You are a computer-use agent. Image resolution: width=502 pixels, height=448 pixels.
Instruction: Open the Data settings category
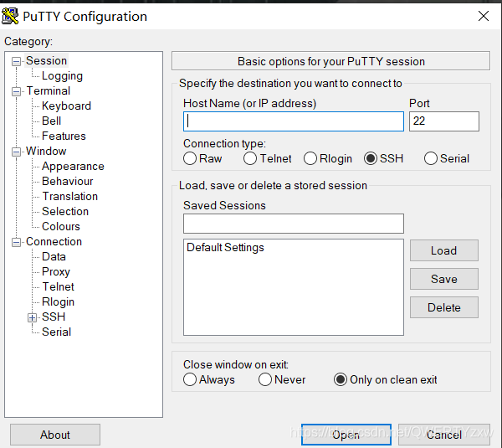pos(54,256)
